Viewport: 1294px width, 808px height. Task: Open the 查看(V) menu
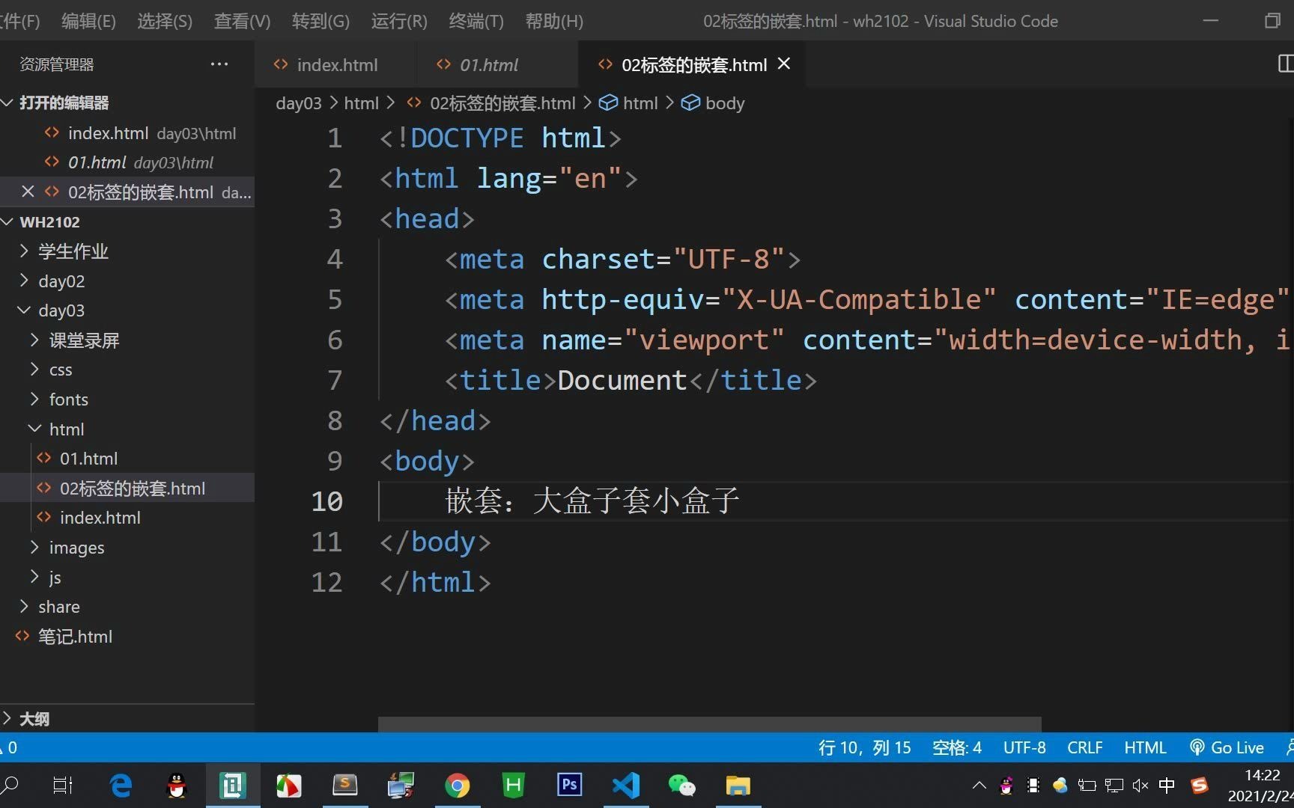tap(242, 21)
